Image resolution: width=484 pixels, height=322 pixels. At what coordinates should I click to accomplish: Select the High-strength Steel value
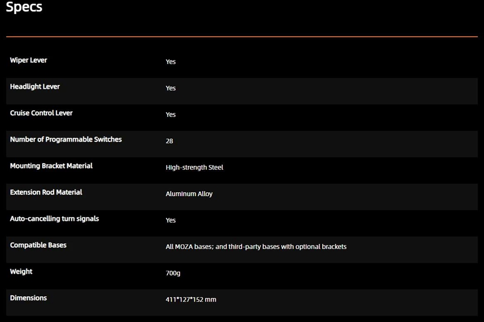(x=194, y=168)
